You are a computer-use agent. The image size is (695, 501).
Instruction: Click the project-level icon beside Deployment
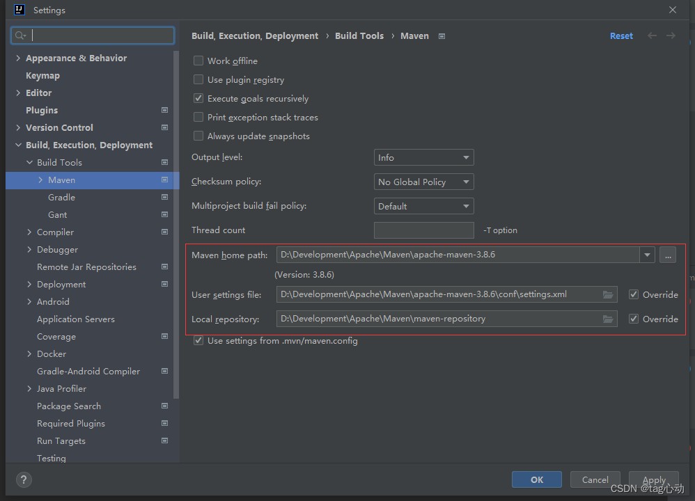(164, 284)
